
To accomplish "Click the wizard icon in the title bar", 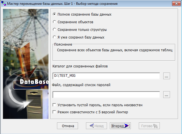I will 3,4.
